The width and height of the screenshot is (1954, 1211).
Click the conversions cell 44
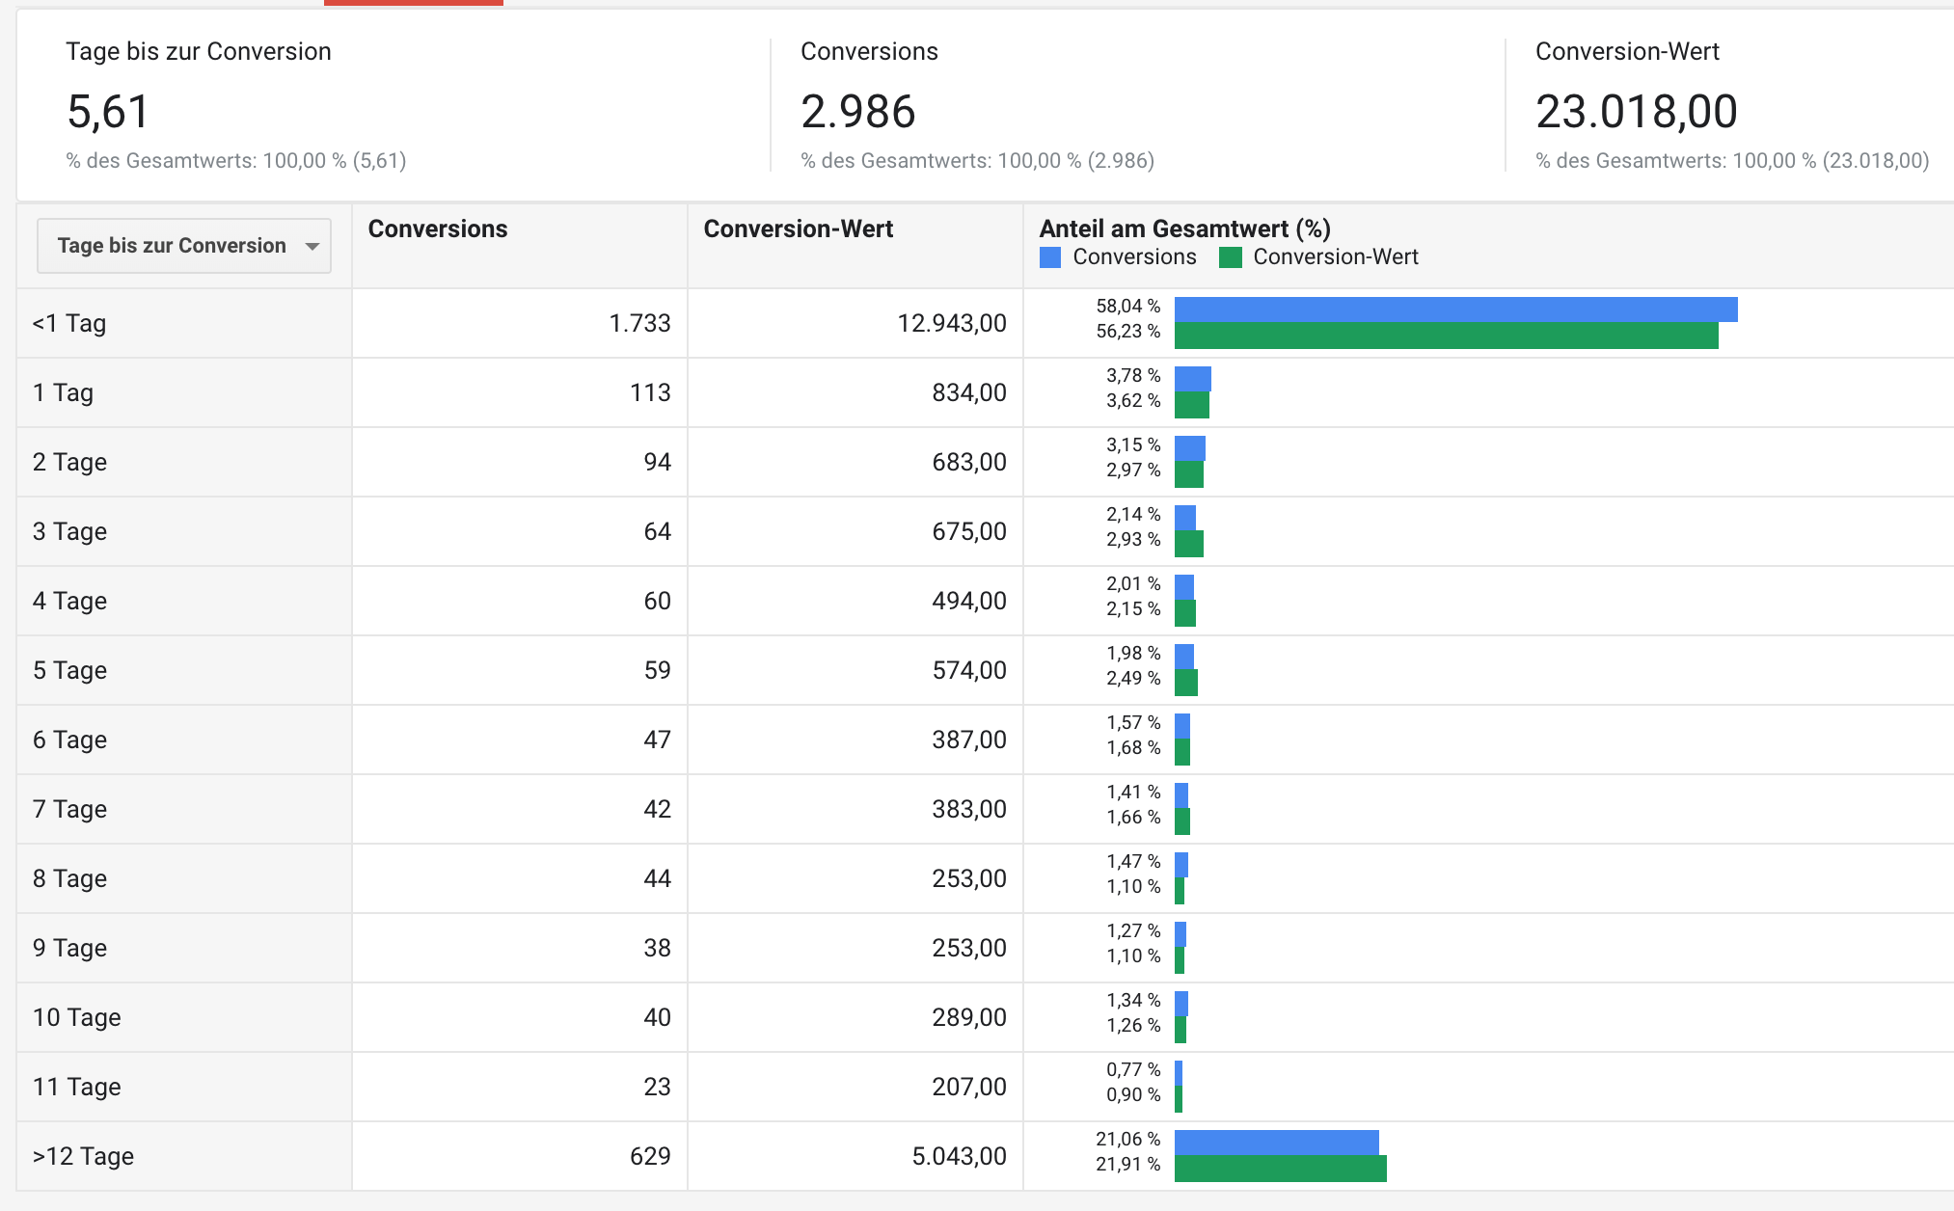pyautogui.click(x=657, y=878)
